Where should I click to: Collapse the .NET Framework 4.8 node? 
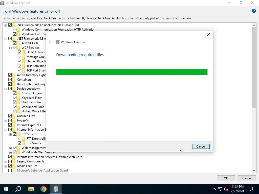(6, 39)
